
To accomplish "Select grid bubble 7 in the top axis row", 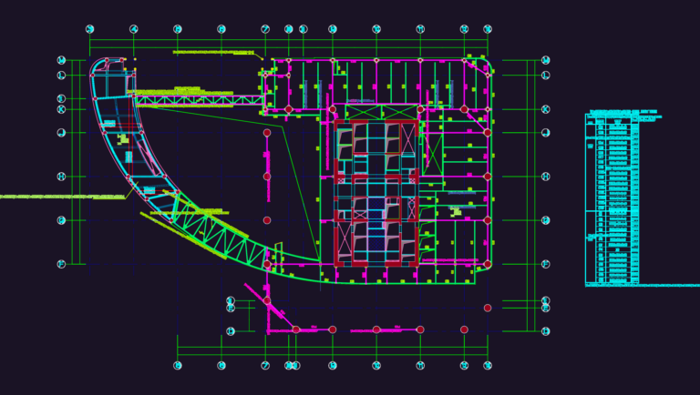I will [265, 29].
